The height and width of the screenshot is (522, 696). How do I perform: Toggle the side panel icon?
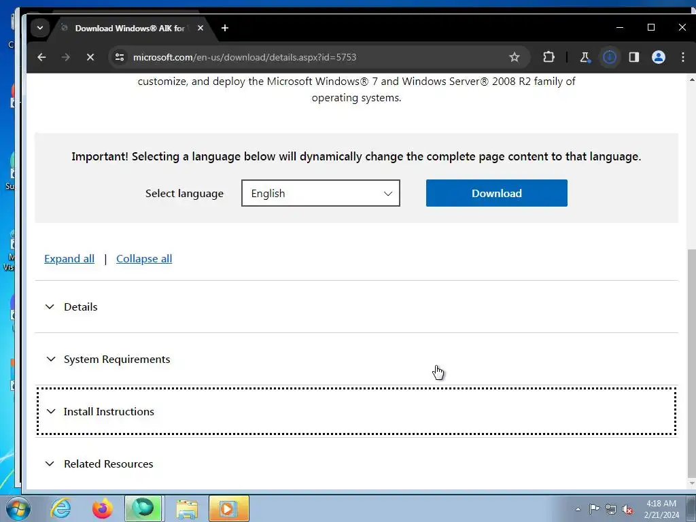pyautogui.click(x=634, y=57)
